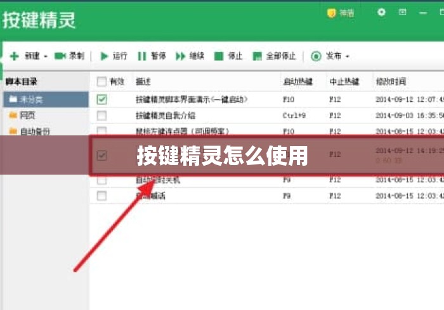Click F12 stop hotkey of the 喊话 row
This screenshot has width=444, height=310.
click(335, 195)
